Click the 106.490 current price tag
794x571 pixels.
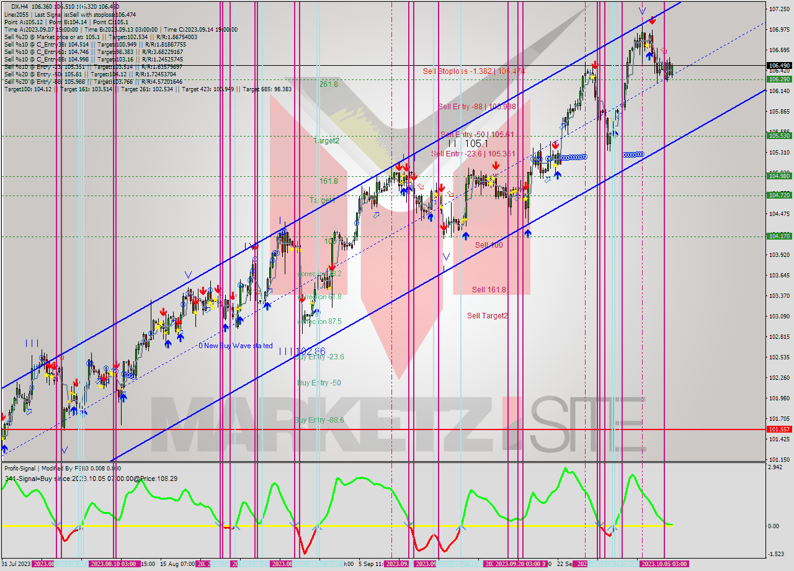780,65
